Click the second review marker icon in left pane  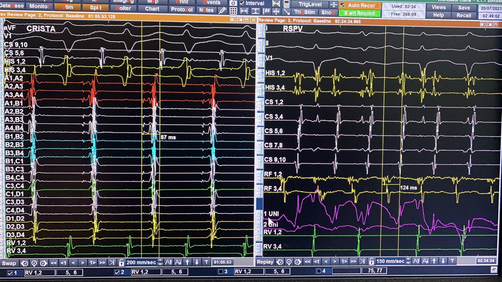coord(34,263)
